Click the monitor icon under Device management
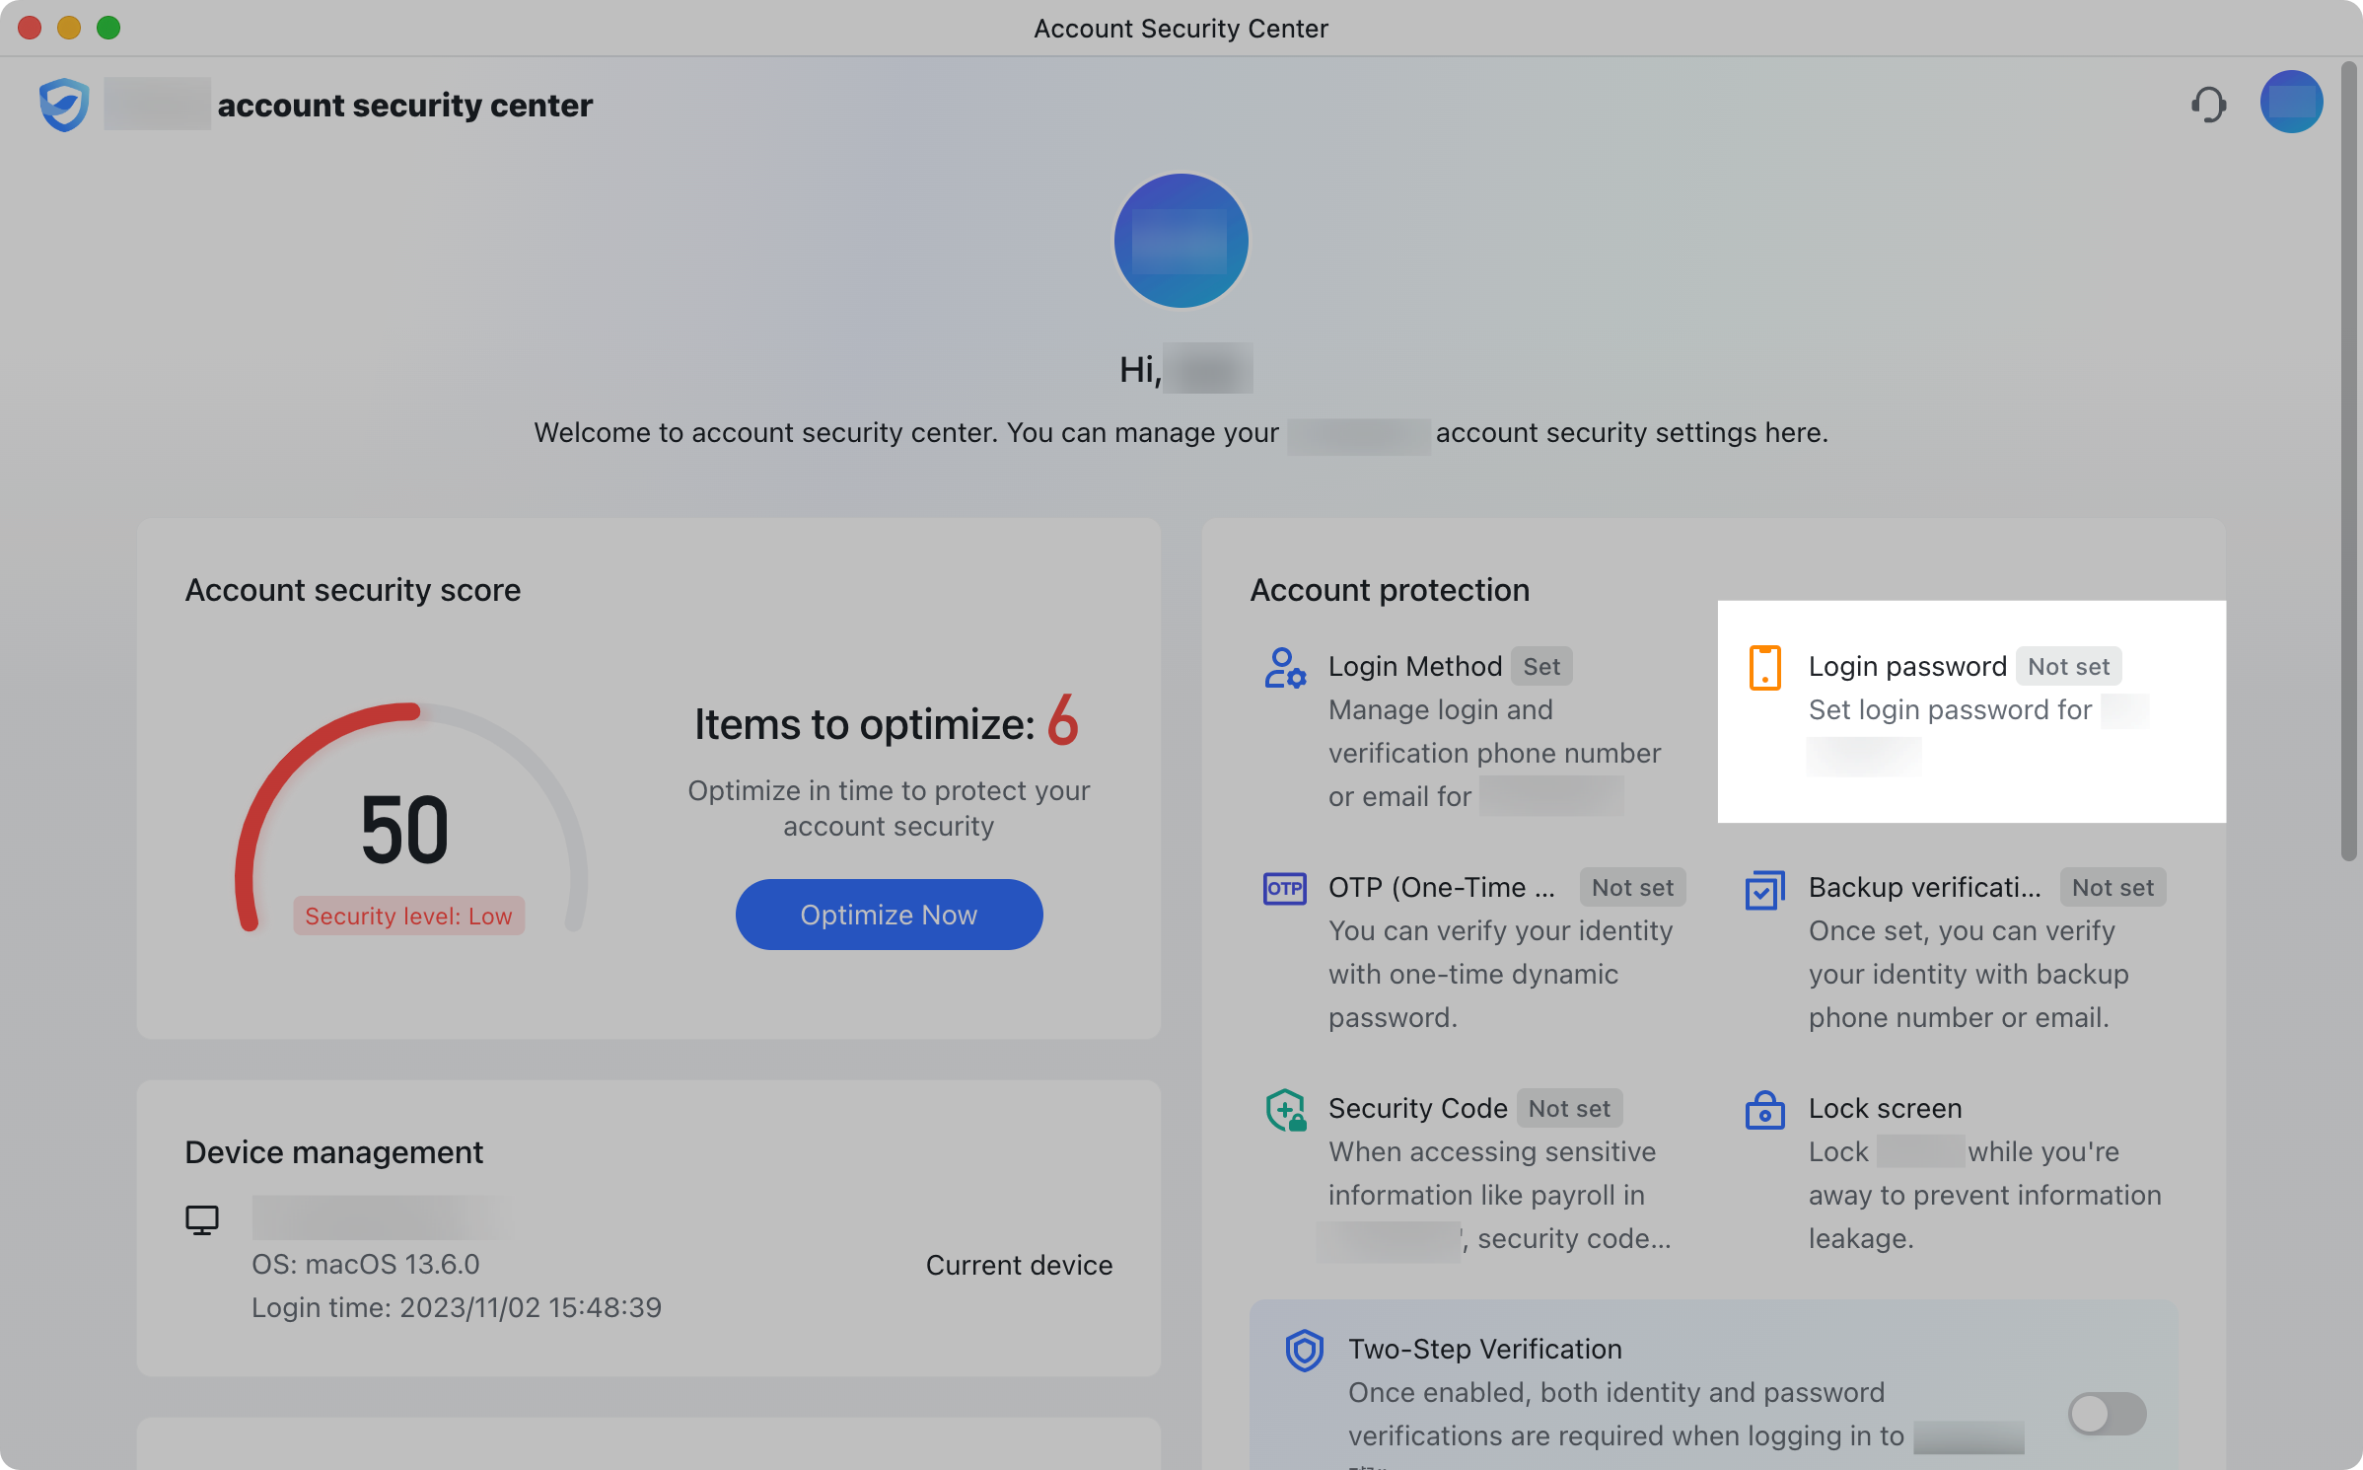2363x1470 pixels. (x=202, y=1219)
